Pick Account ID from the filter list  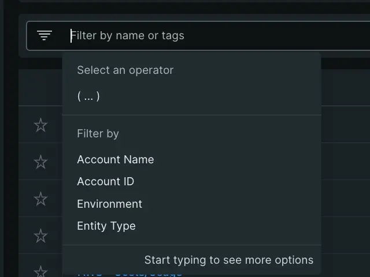coord(105,181)
